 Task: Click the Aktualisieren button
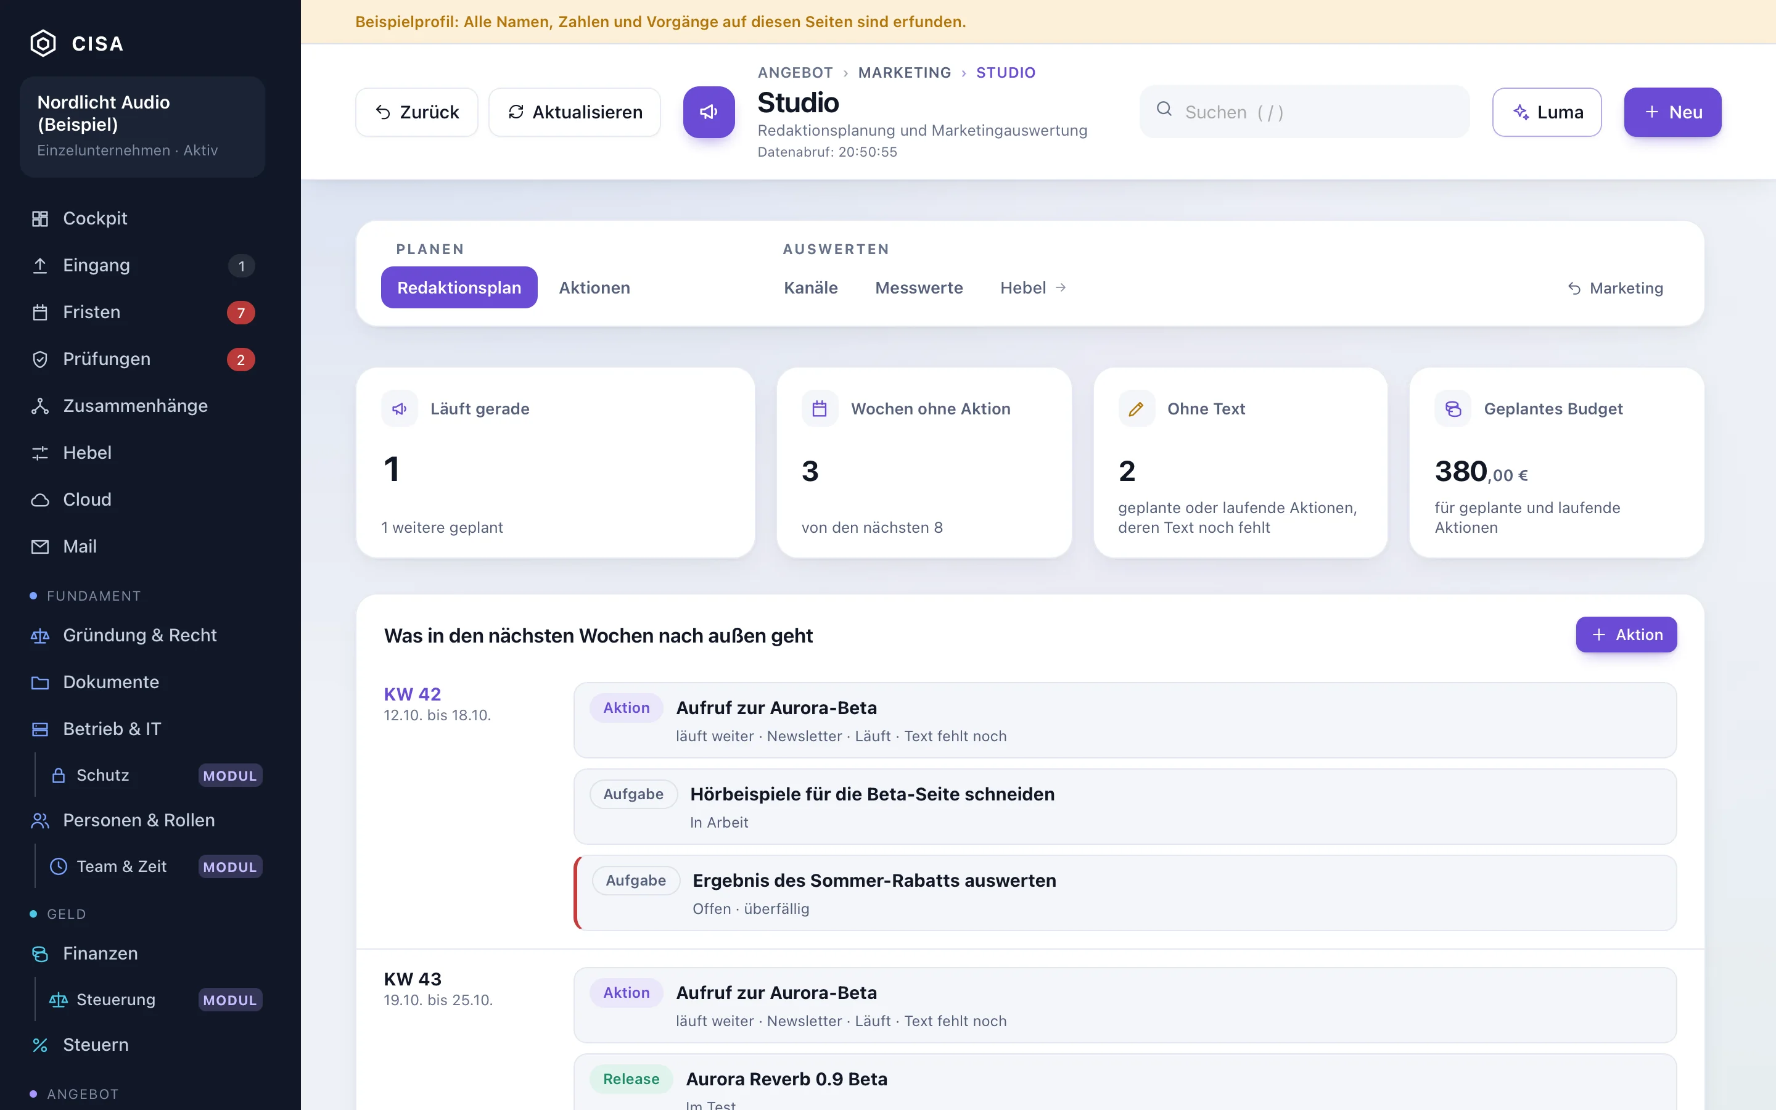tap(575, 112)
